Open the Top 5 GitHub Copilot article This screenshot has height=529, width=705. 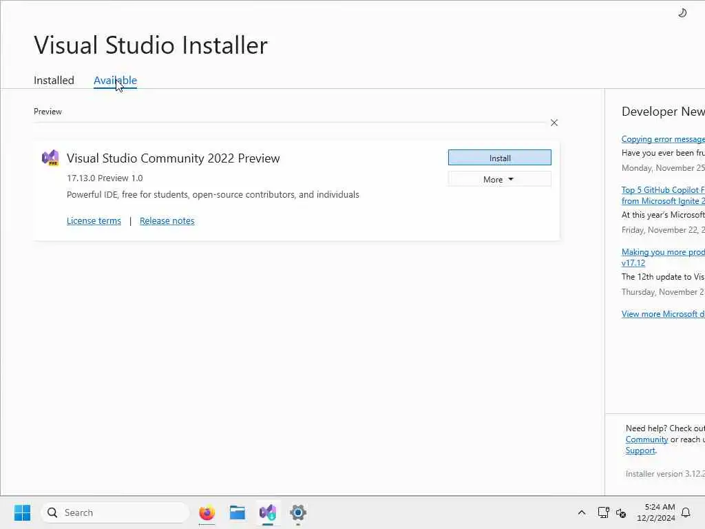click(663, 195)
